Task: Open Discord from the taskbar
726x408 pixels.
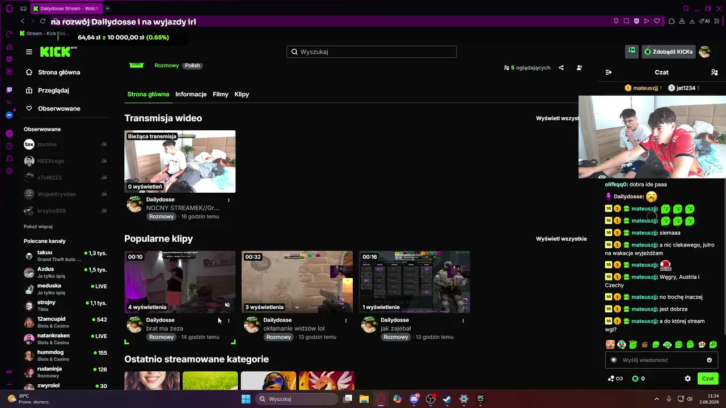Action: pos(414,399)
